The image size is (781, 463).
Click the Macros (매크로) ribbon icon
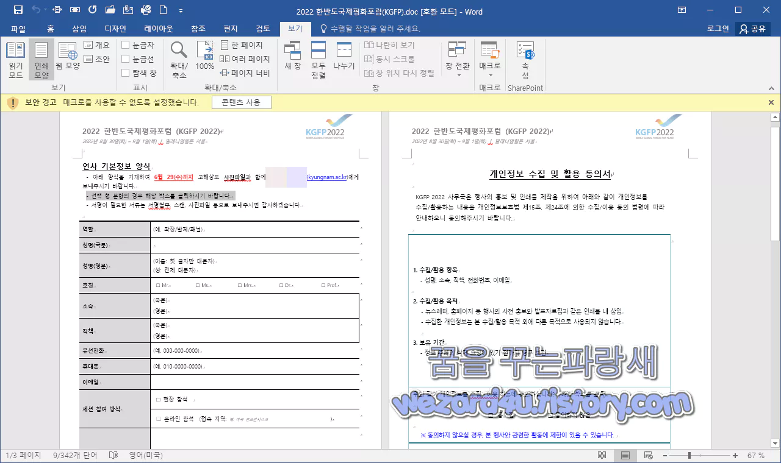pyautogui.click(x=490, y=50)
